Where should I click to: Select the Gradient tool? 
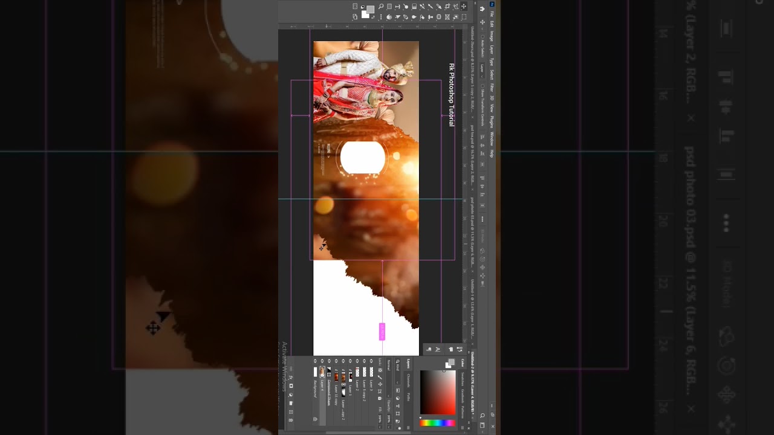click(x=414, y=7)
